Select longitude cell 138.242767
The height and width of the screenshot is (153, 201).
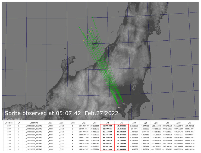[x=84, y=149]
